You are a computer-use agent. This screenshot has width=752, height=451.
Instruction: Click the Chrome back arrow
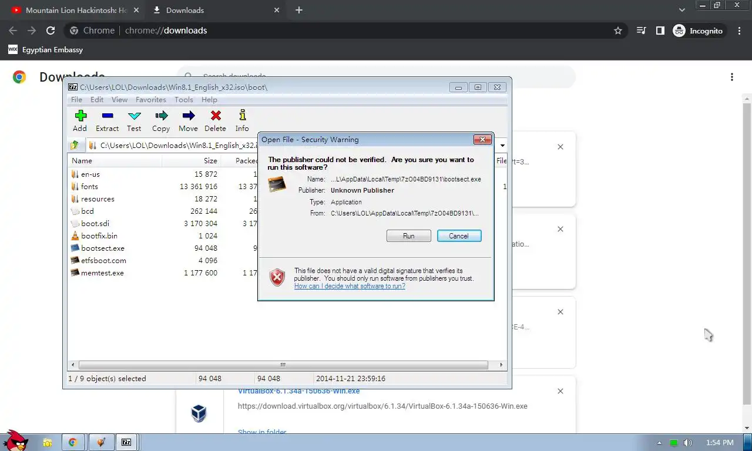[x=13, y=31]
